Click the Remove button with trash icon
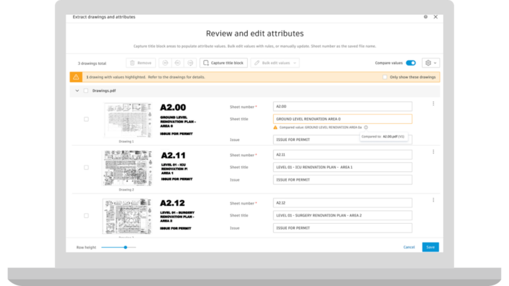The width and height of the screenshot is (509, 286). point(141,63)
